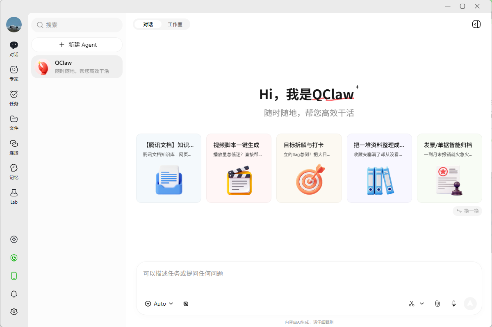Image resolution: width=492 pixels, height=327 pixels.
Task: Open the Auto model dropdown
Action: click(159, 304)
